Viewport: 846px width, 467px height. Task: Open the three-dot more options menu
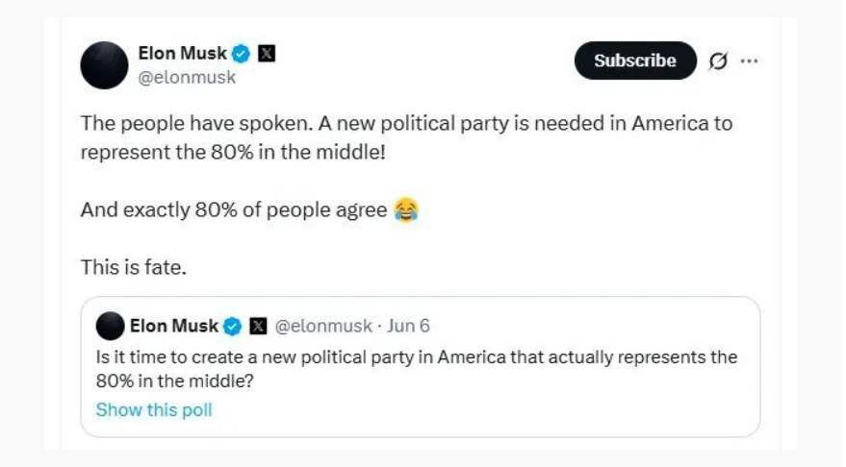(749, 61)
